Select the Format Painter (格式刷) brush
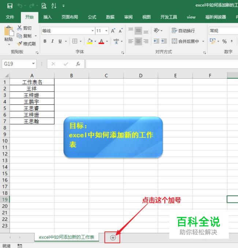 [26, 44]
